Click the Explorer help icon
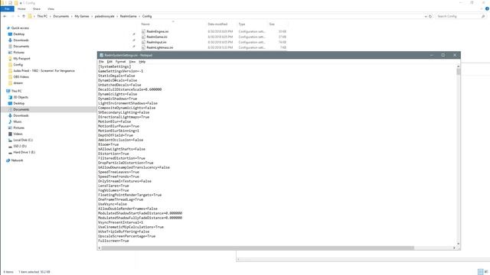The width and height of the screenshot is (490, 275). pos(487,8)
